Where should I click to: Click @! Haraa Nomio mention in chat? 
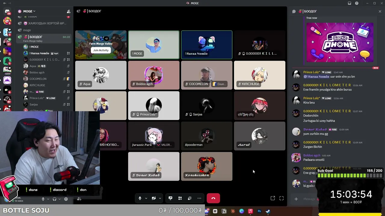[316, 76]
